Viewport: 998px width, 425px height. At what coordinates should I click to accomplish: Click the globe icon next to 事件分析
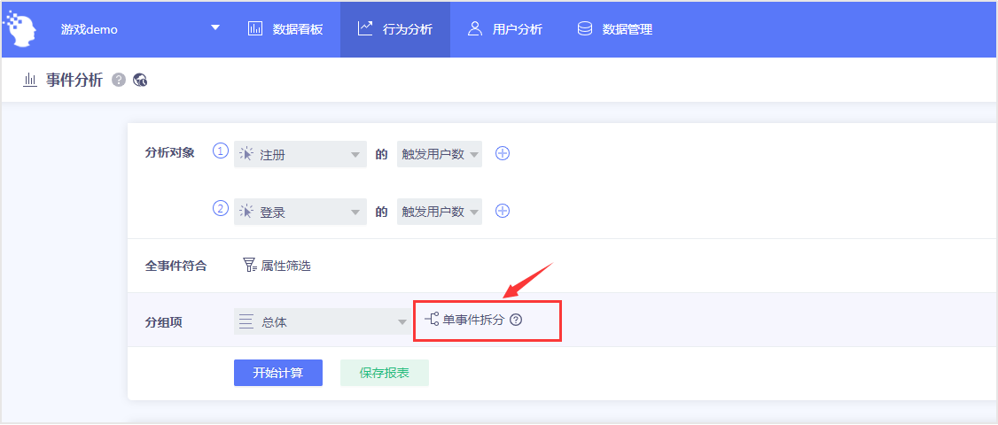pyautogui.click(x=140, y=80)
